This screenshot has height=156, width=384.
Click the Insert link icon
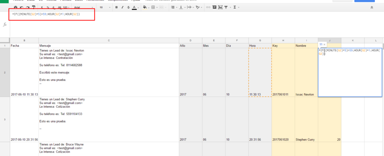pos(208,7)
